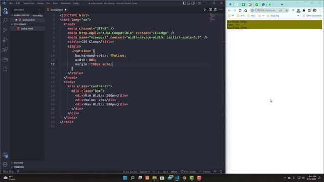Click Prettier status bar item
Image resolution: width=324 pixels, height=182 pixels.
point(205,172)
